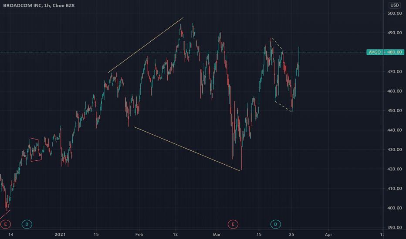Click the 440.00 price axis label

[x=394, y=130]
